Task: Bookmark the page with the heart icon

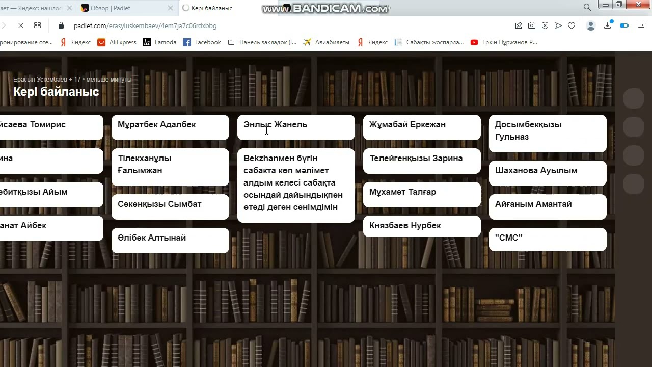Action: (x=572, y=25)
